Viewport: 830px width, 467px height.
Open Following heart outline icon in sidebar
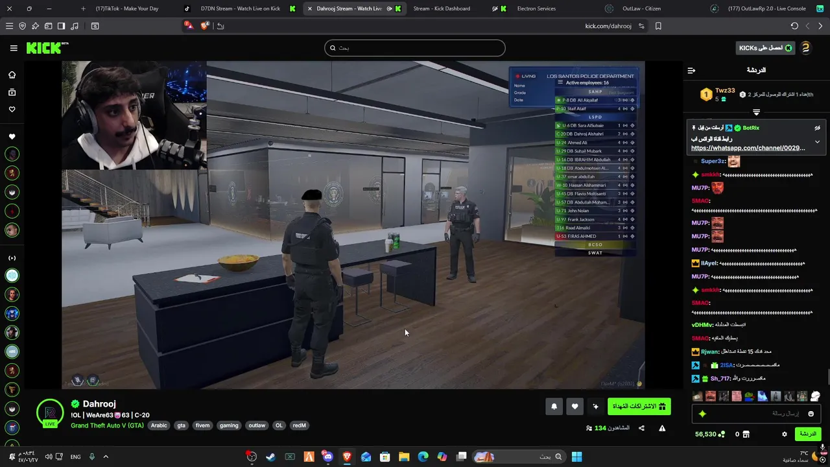[x=12, y=110]
